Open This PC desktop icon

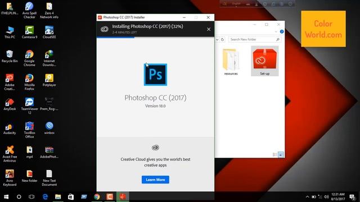tap(10, 32)
